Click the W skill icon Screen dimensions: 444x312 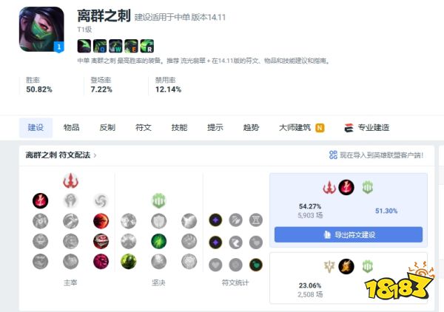[115, 46]
